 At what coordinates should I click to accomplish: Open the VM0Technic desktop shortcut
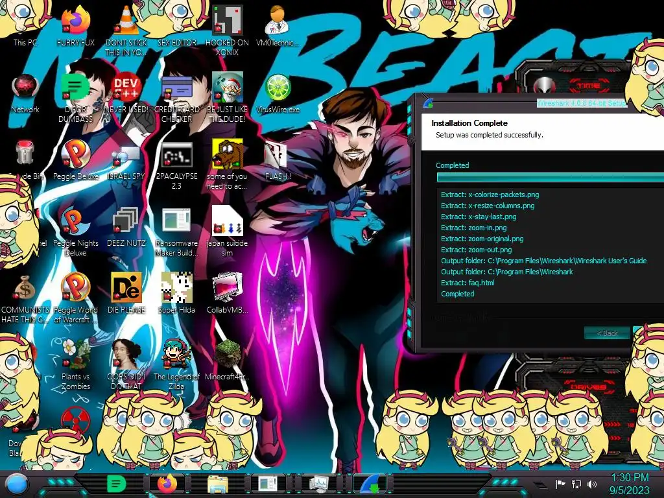click(x=278, y=21)
